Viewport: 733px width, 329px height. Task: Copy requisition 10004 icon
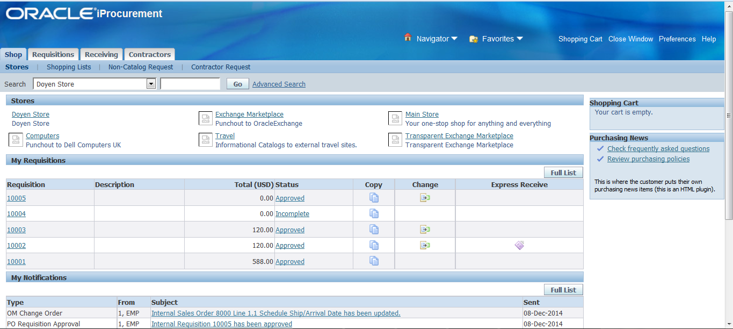tap(374, 213)
